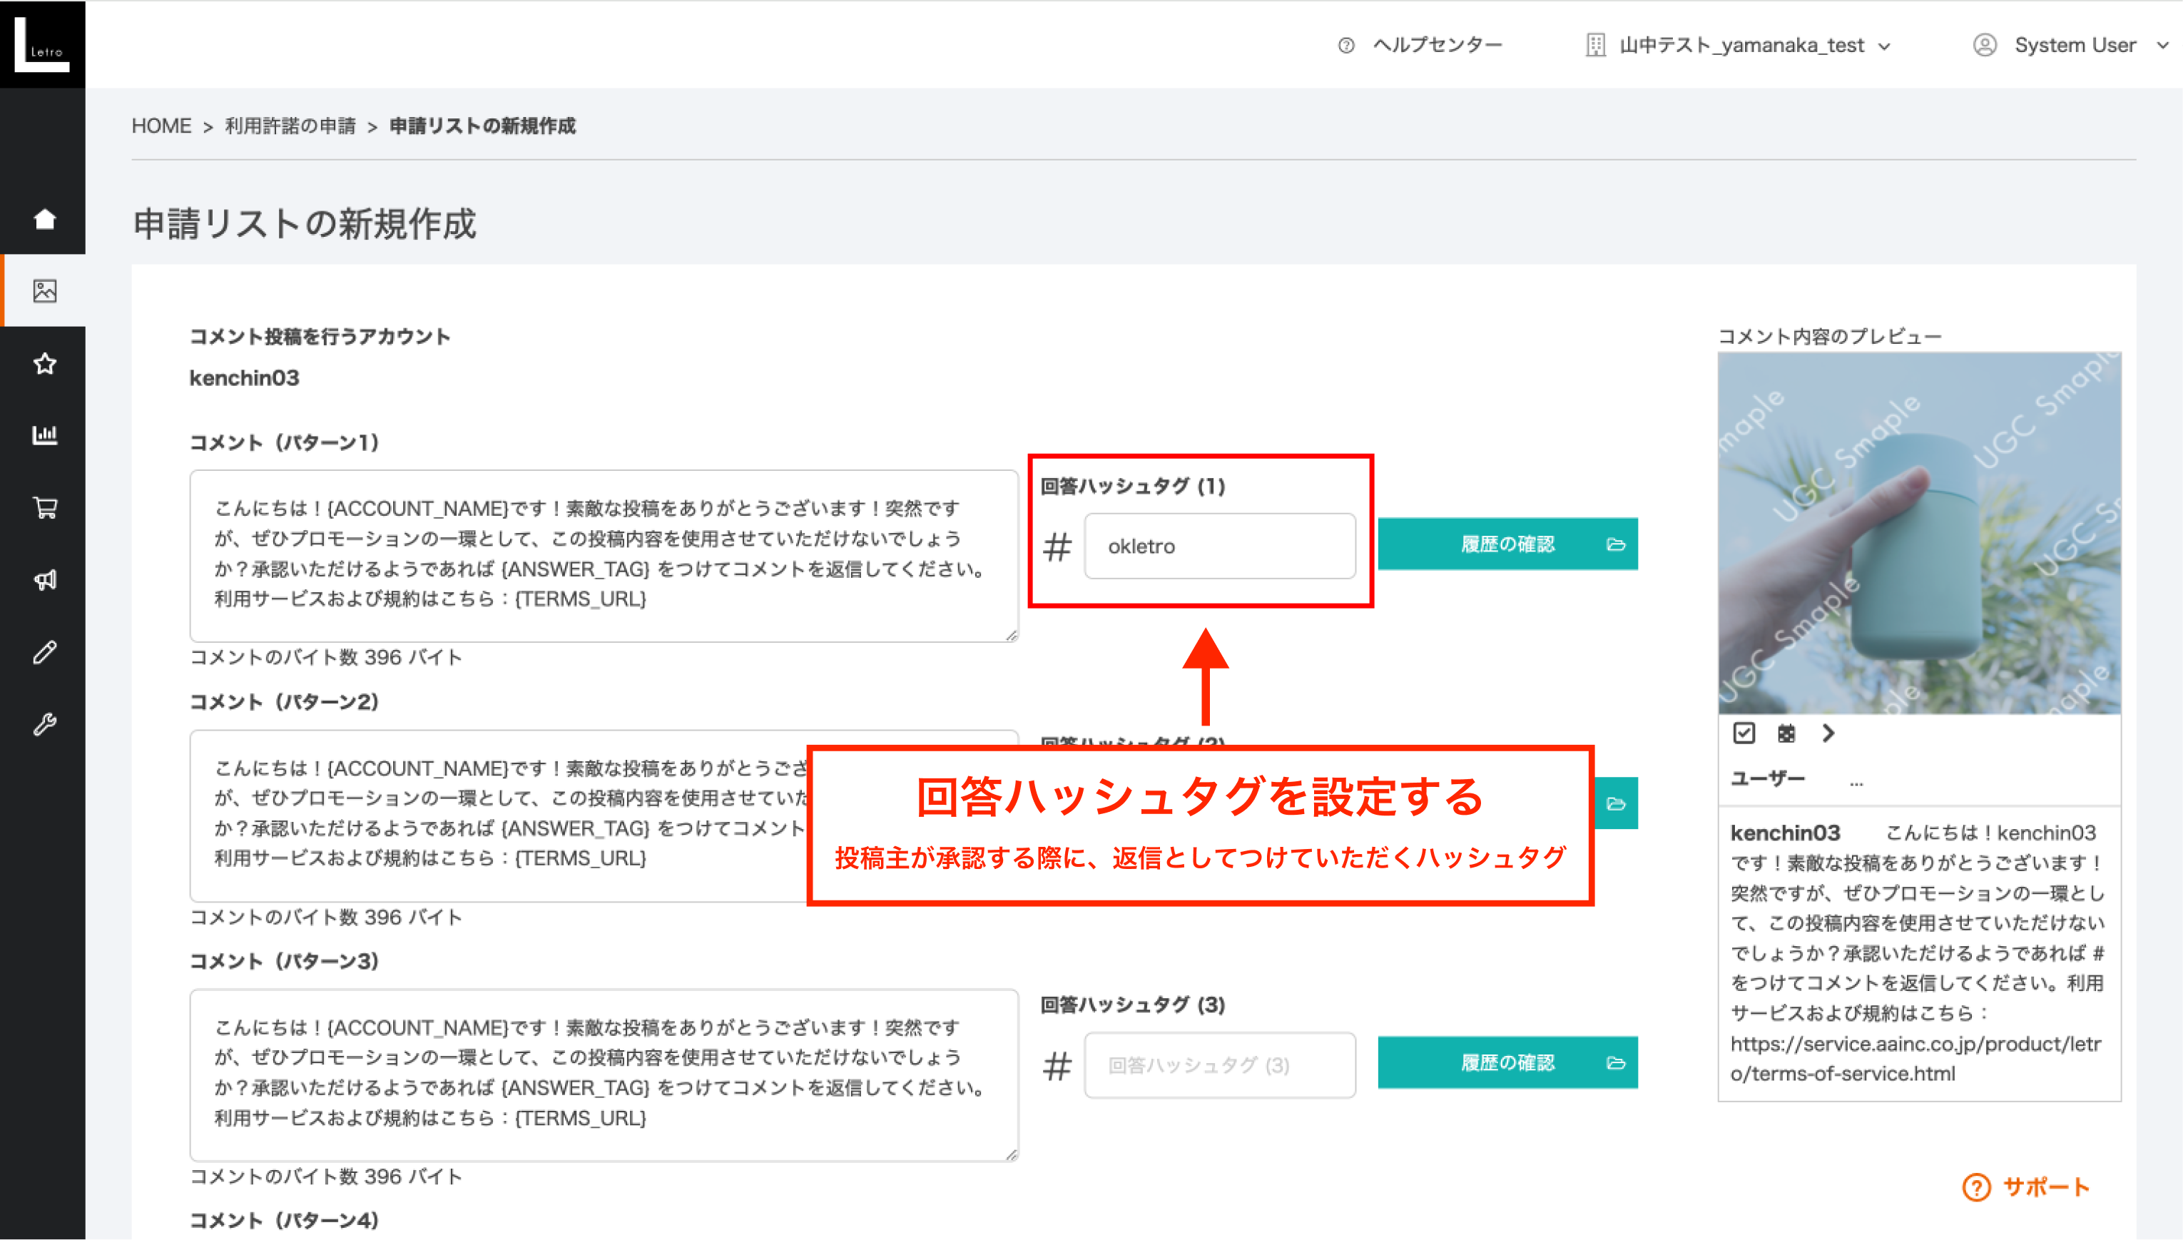Select the star favorites sidebar icon

point(44,364)
